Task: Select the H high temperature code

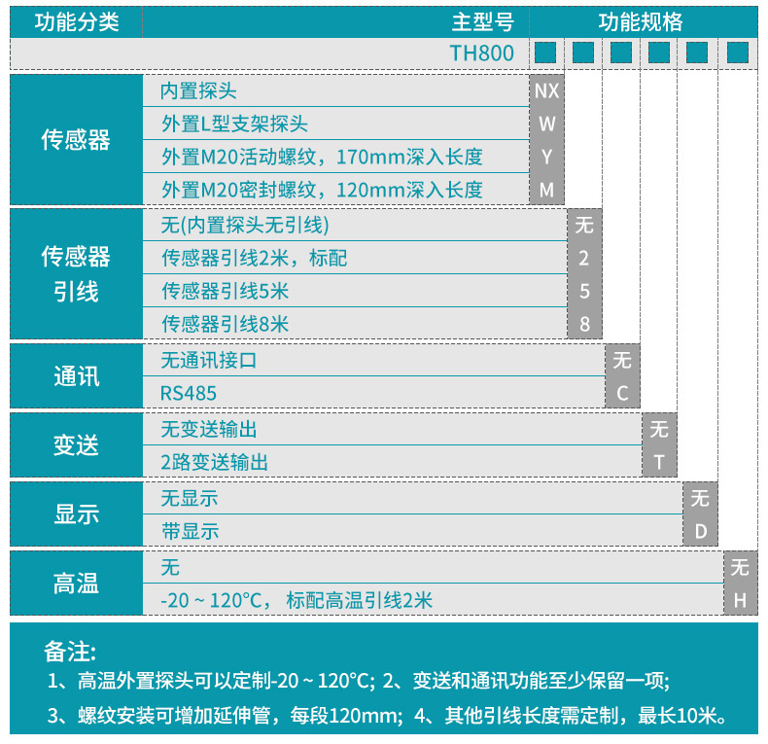Action: [740, 600]
